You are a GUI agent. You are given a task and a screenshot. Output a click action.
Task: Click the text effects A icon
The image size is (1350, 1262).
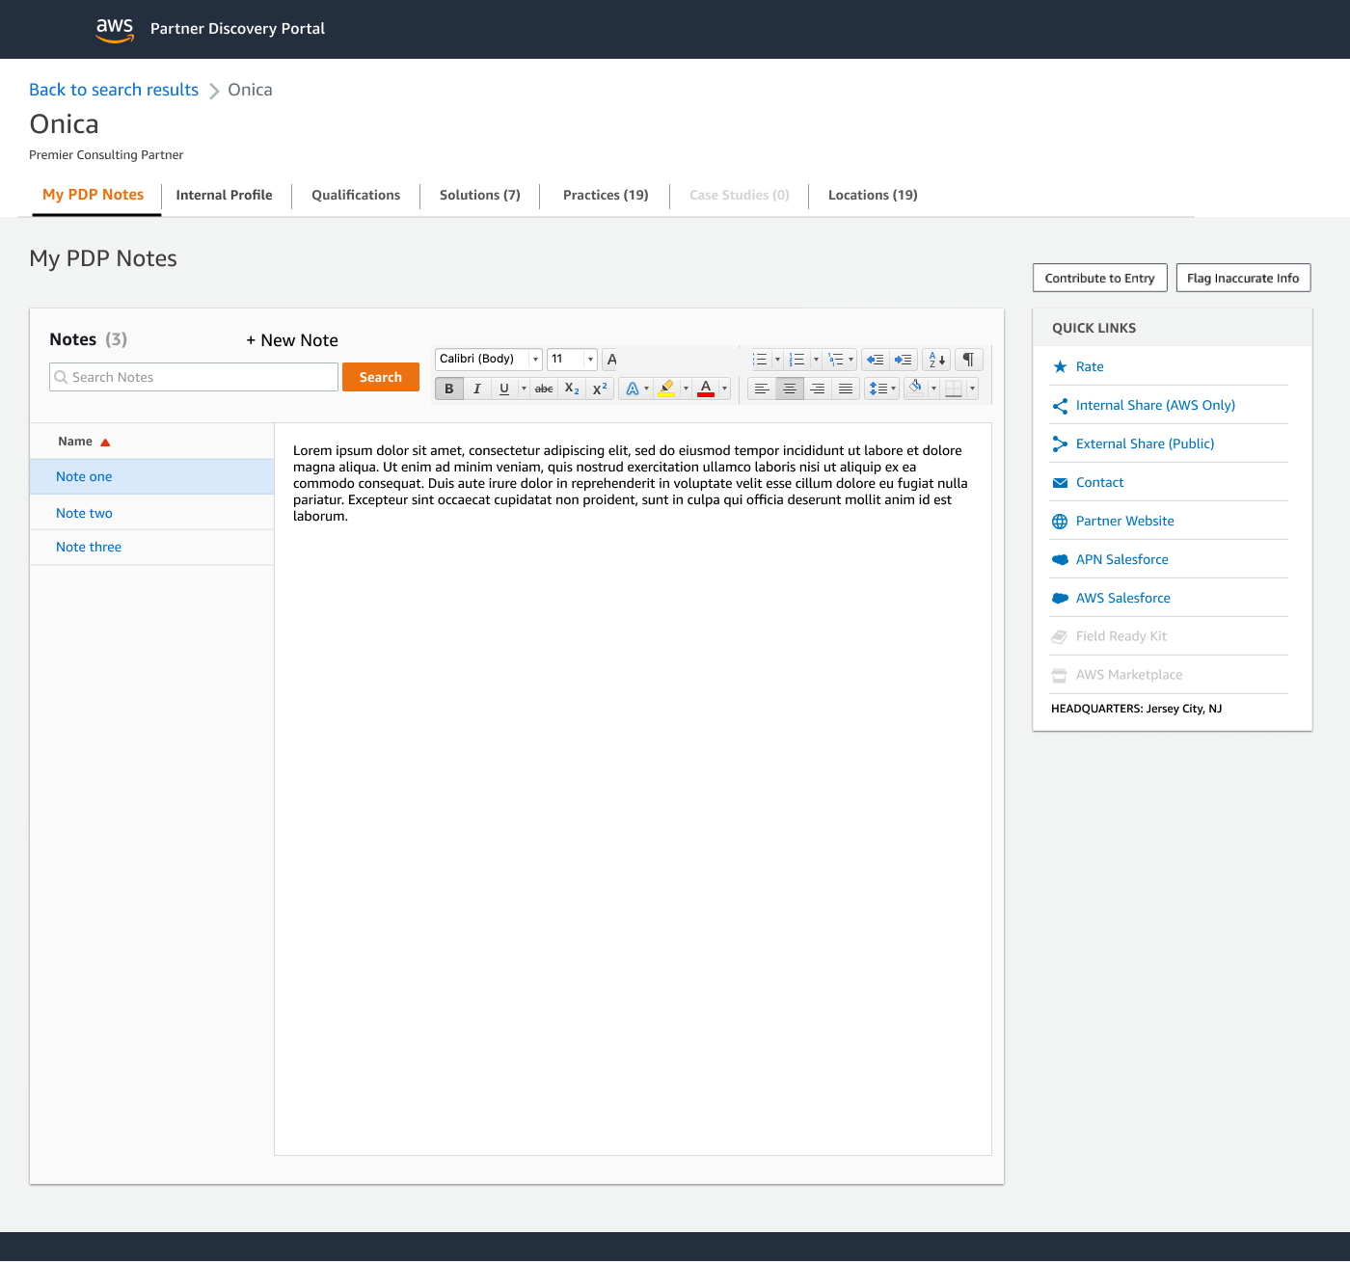click(x=632, y=389)
